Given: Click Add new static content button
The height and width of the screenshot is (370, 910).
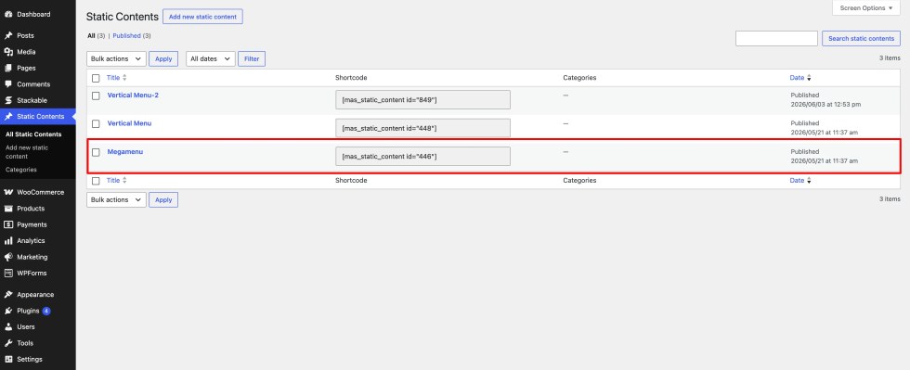Looking at the screenshot, I should point(202,17).
